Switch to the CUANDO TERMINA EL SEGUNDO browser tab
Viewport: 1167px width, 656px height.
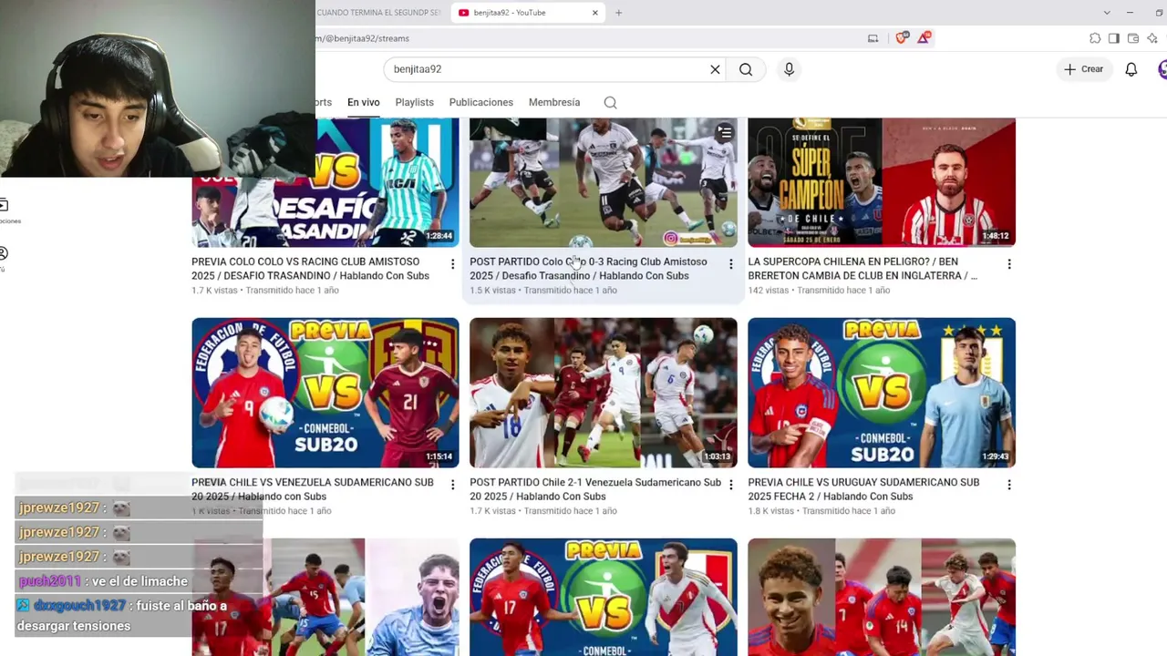(381, 13)
